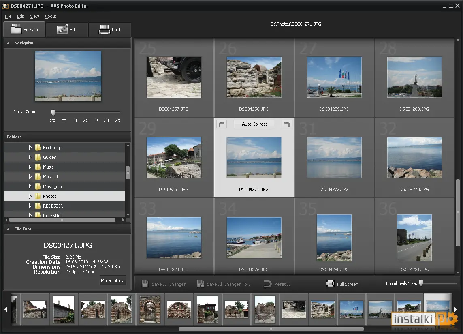Click Auto Correct on selected photo
This screenshot has width=463, height=334.
coord(254,124)
